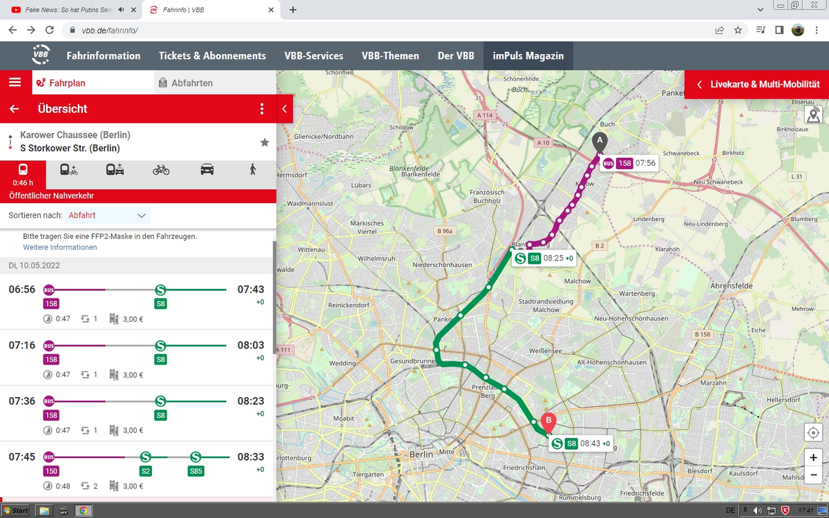The width and height of the screenshot is (829, 518).
Task: Collapse the side panel with the red chevron
Action: pyautogui.click(x=285, y=109)
